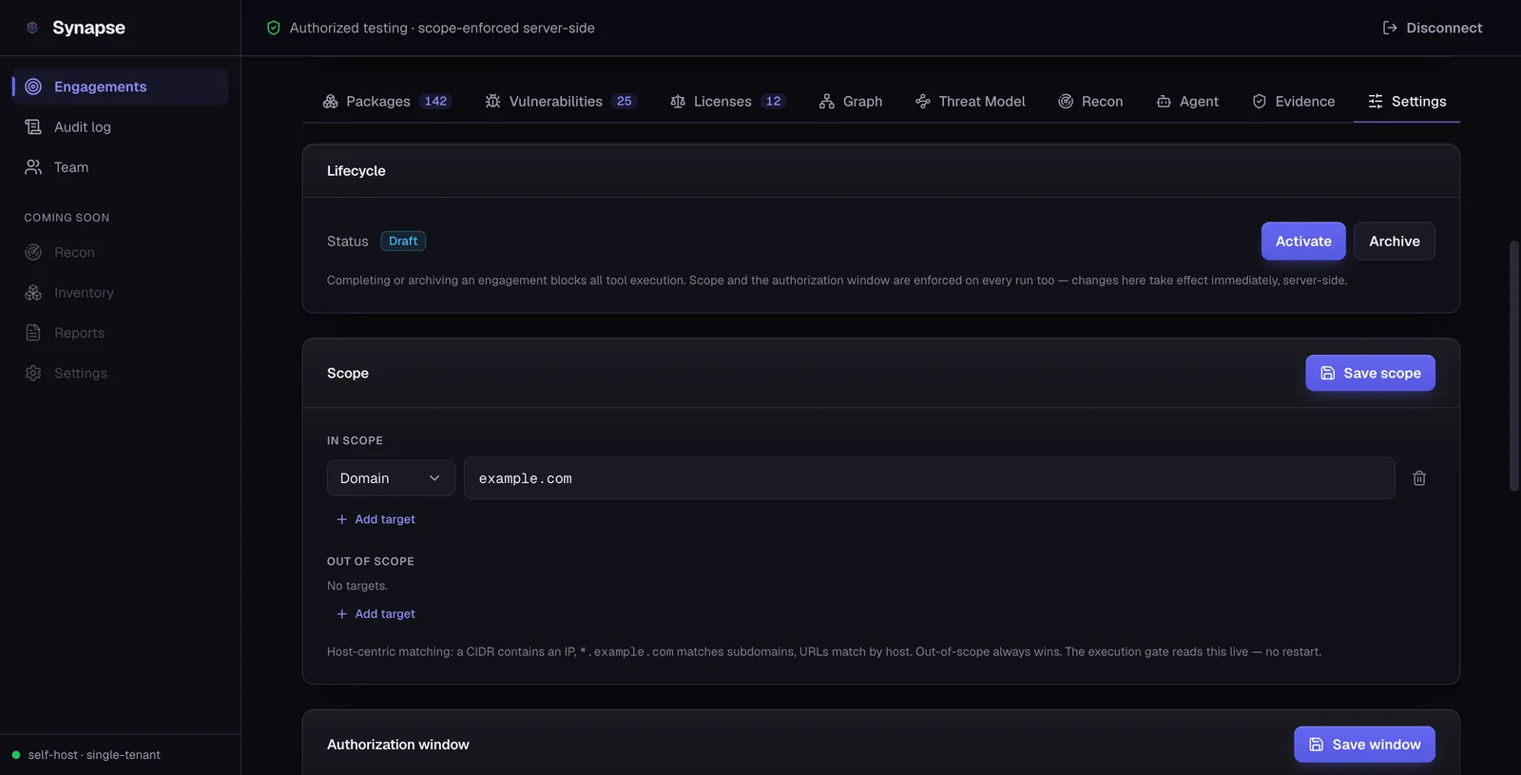Select the Settings tab
This screenshot has width=1521, height=775.
pyautogui.click(x=1407, y=101)
